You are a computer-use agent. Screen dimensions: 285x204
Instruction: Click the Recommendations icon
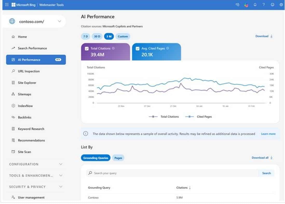click(13, 140)
